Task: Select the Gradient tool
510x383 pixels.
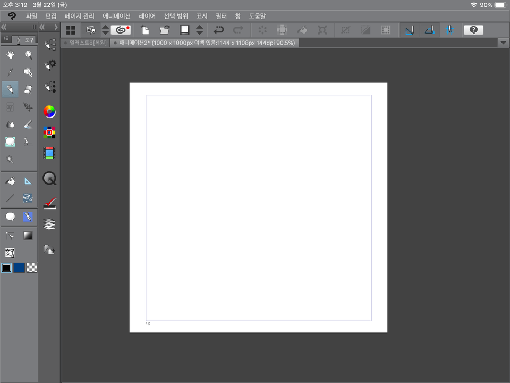Action: coord(28,235)
